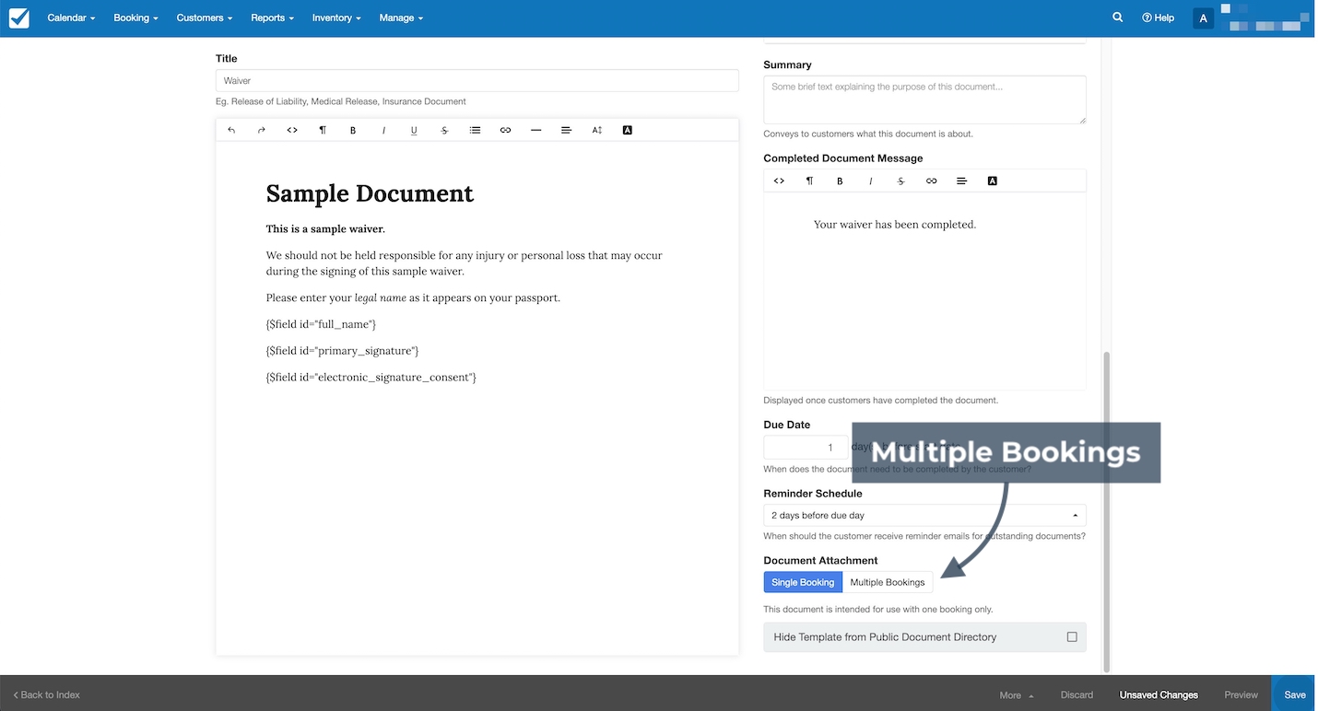Click the electronic_signature_consent field placeholder text

pos(371,377)
